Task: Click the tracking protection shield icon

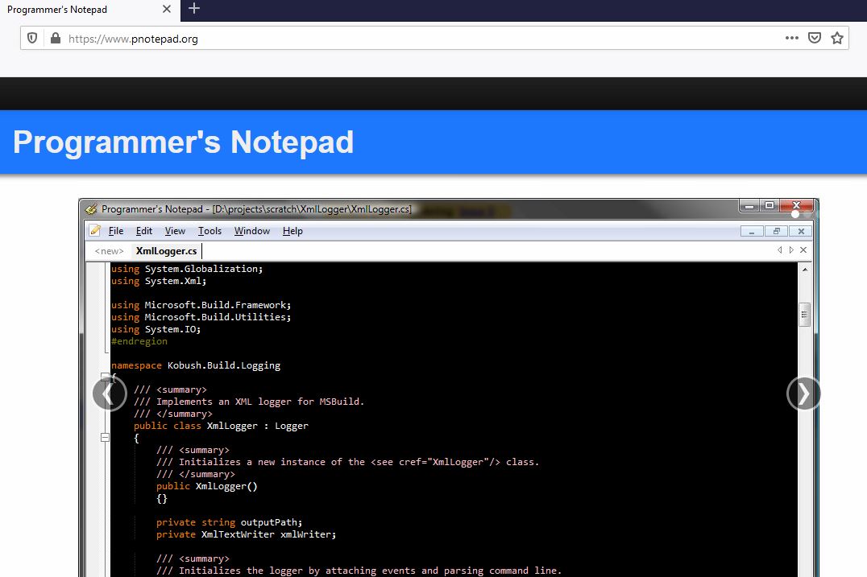Action: (32, 38)
